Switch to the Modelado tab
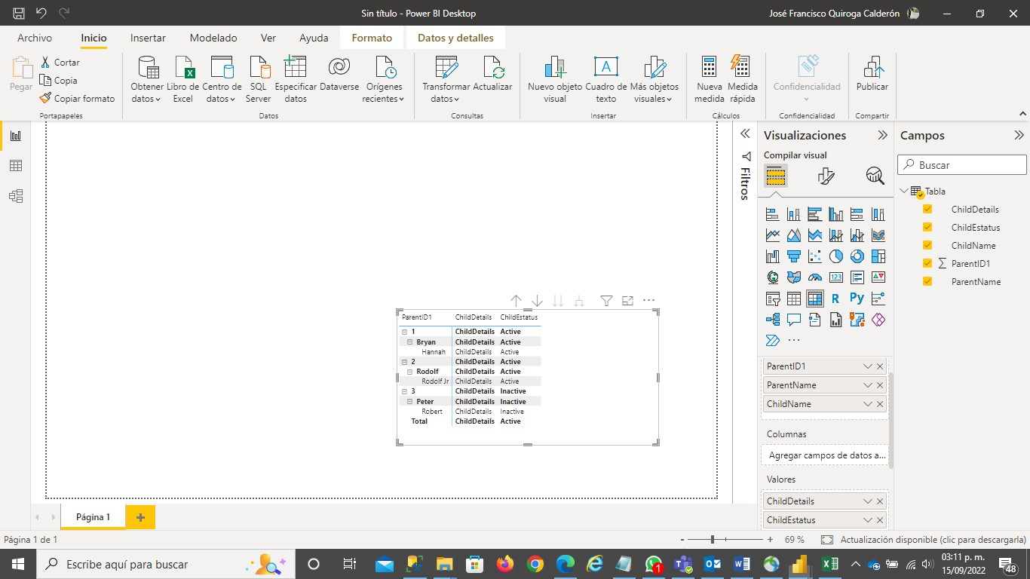 pyautogui.click(x=213, y=38)
